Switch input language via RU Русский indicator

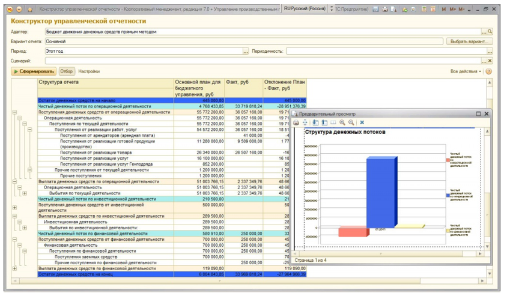(304, 10)
